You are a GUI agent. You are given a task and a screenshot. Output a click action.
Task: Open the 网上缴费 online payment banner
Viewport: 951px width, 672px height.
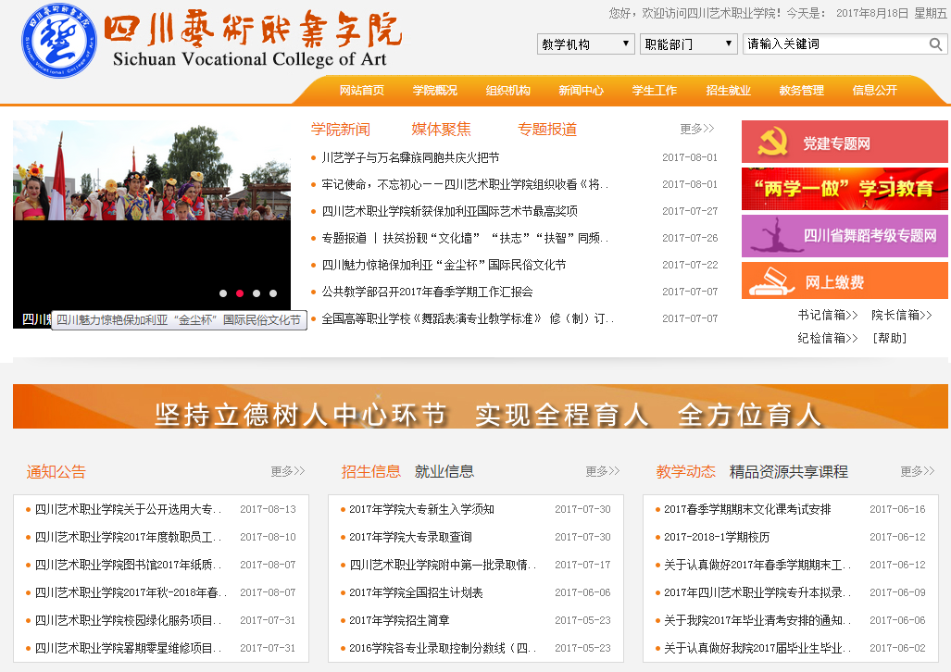coord(845,281)
